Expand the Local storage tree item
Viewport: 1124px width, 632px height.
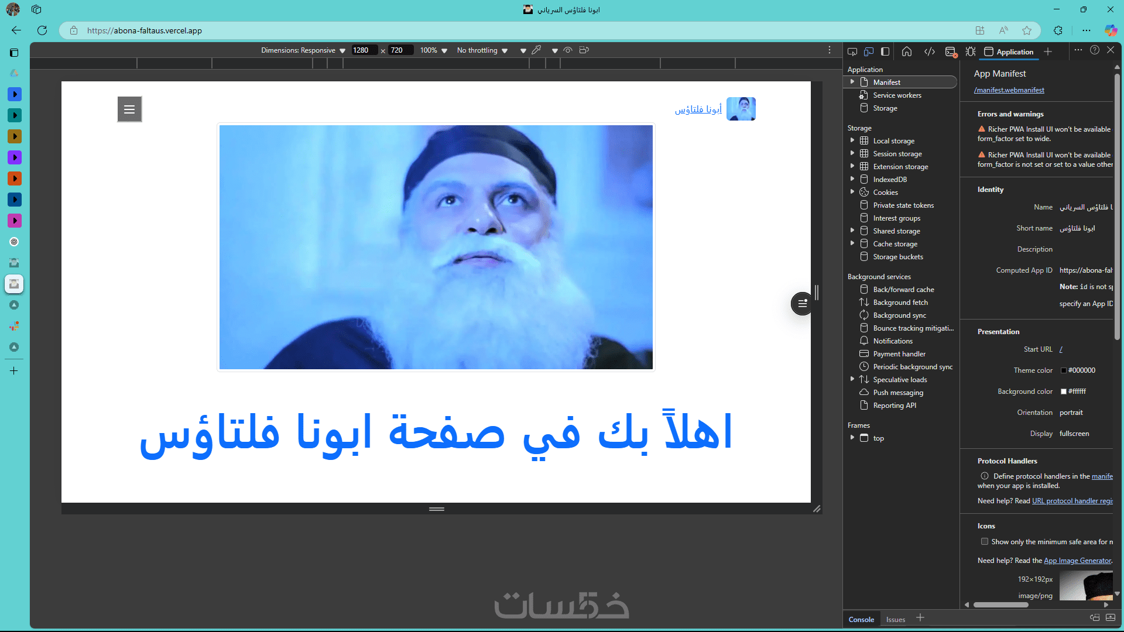pos(852,140)
